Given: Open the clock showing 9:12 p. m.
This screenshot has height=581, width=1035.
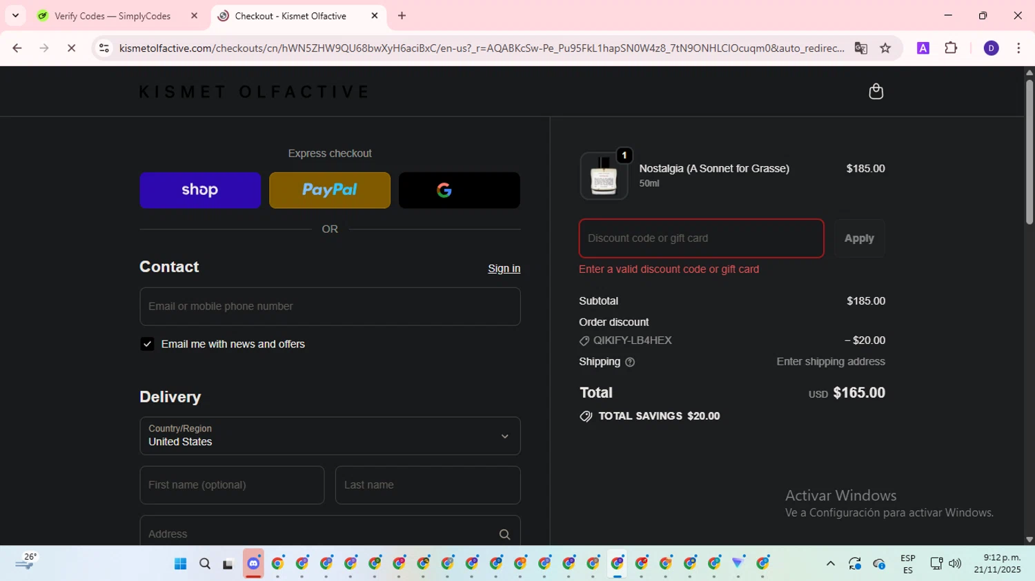Looking at the screenshot, I should [998, 564].
